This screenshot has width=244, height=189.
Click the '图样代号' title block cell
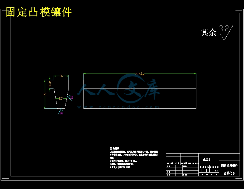(x=229, y=173)
